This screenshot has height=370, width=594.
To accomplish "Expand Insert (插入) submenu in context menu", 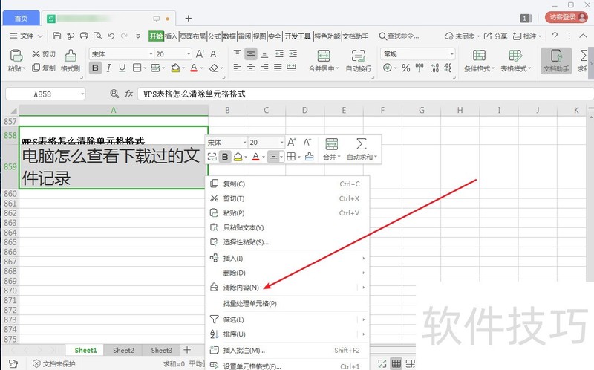I will pos(288,258).
